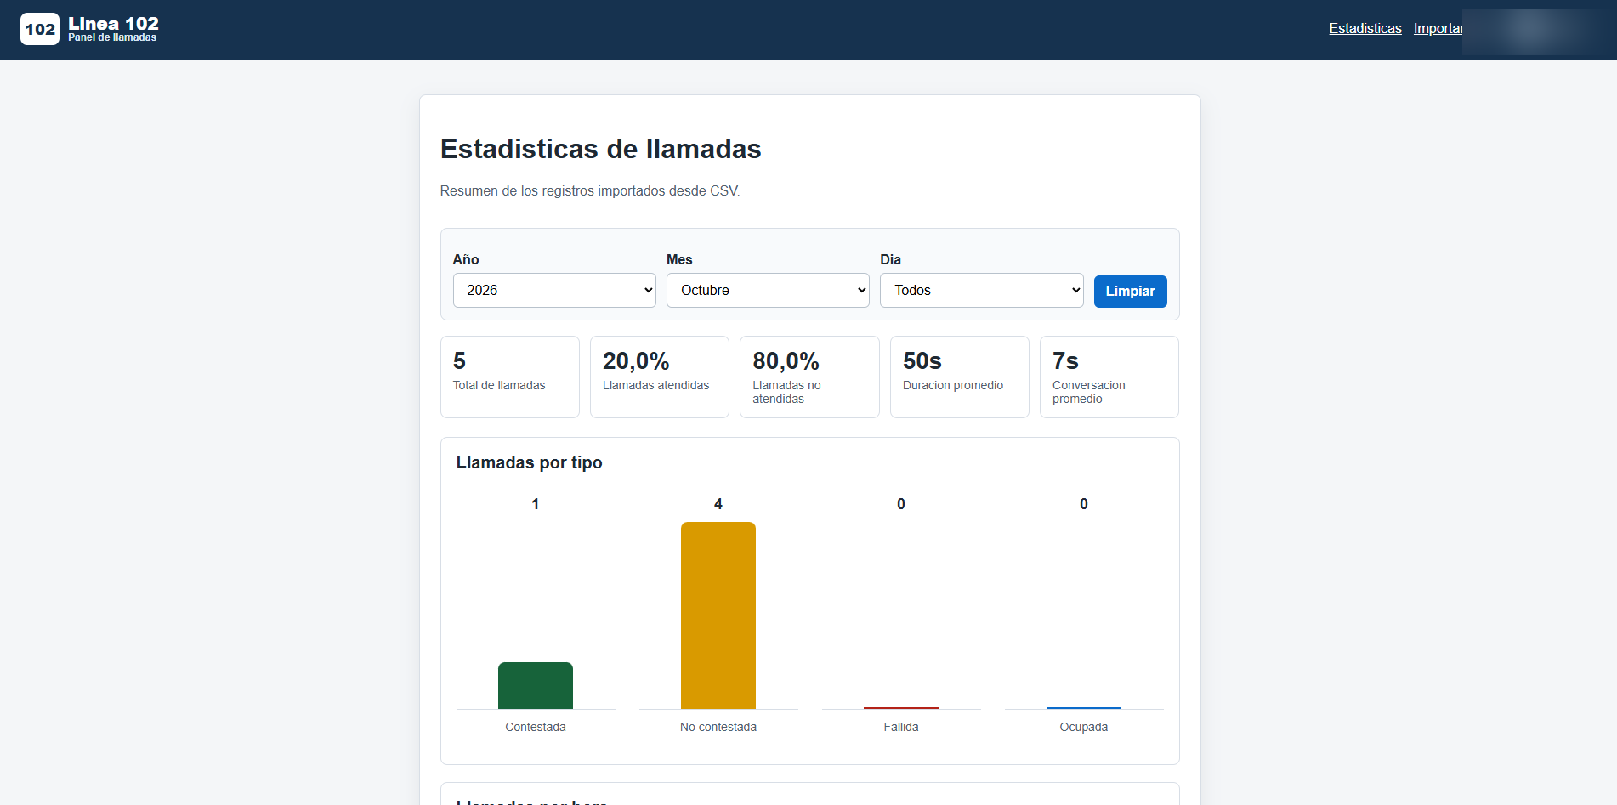The image size is (1617, 805).
Task: Click the count "0" above Fallida
Action: tap(901, 504)
